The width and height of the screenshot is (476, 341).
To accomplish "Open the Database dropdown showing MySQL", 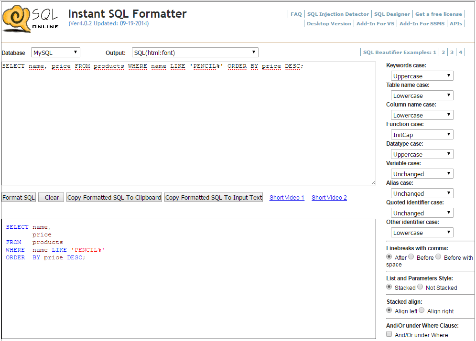I will coord(54,52).
